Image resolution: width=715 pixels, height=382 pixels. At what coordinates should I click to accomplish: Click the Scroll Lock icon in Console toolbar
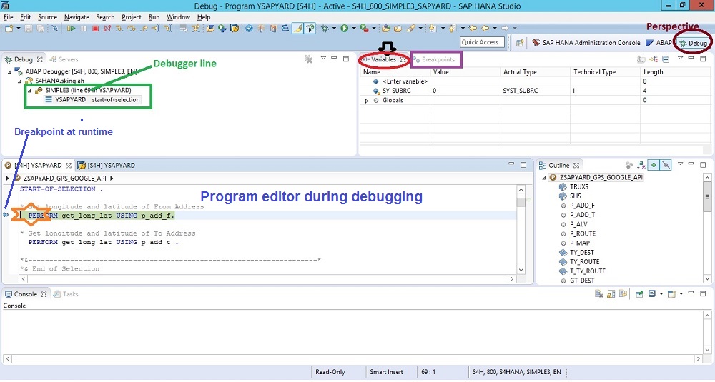pyautogui.click(x=611, y=294)
